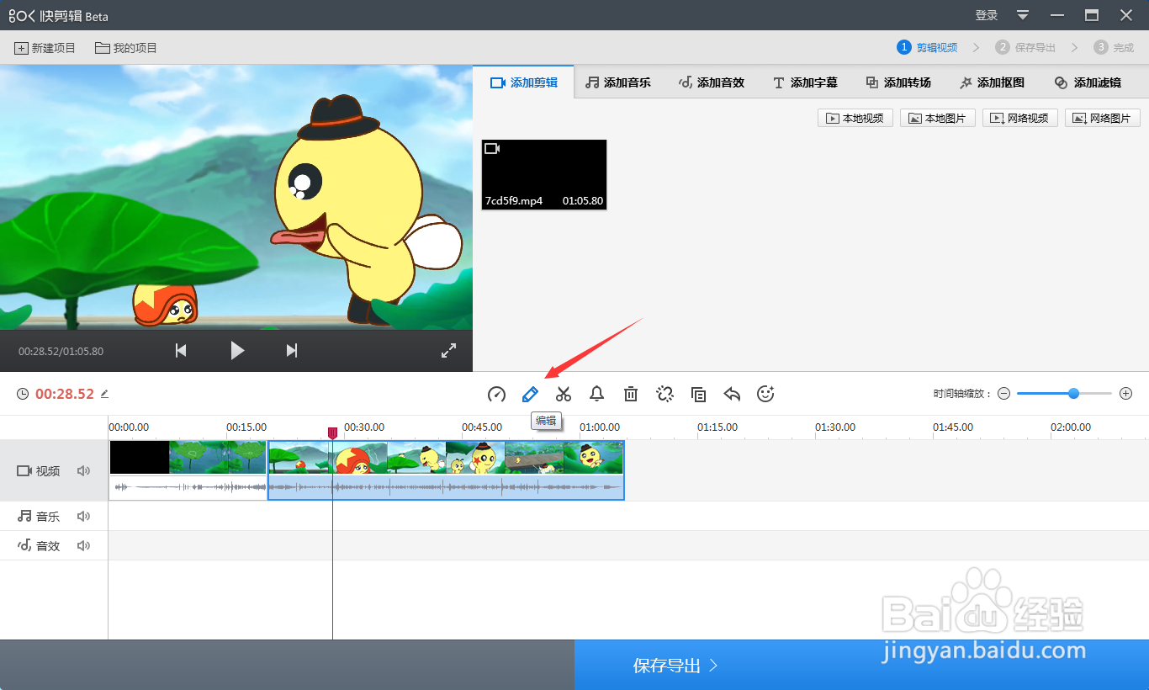Click the copy clip icon
1149x690 pixels.
pos(698,394)
